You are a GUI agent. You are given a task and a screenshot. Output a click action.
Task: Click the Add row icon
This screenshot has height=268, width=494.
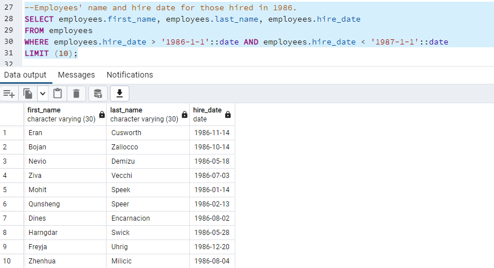tap(9, 94)
